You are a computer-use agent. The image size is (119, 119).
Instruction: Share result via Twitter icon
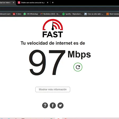[60, 105]
